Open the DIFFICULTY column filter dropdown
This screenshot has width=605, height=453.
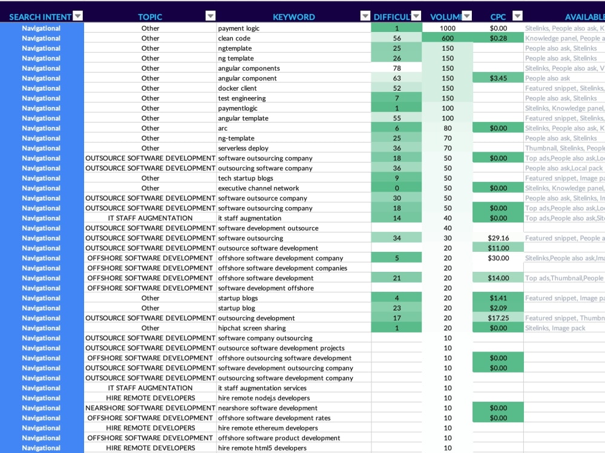pos(416,16)
